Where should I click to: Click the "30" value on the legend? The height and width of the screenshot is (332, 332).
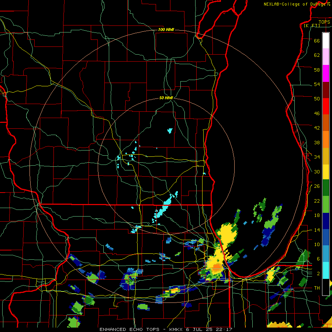317,172
